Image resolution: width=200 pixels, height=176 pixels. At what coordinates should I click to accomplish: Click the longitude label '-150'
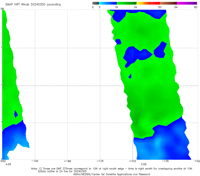(3, 161)
